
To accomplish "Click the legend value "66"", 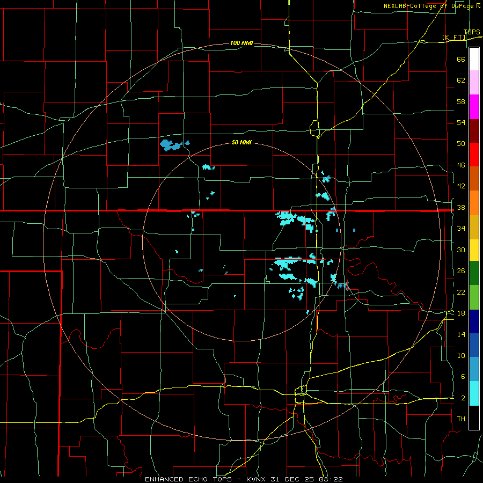I will click(x=461, y=59).
